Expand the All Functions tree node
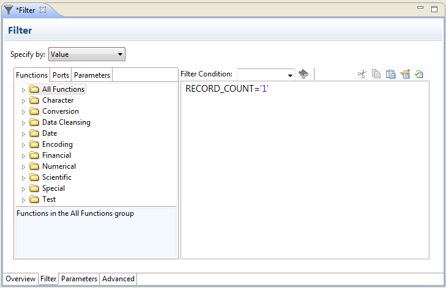The height and width of the screenshot is (288, 446). click(x=24, y=90)
